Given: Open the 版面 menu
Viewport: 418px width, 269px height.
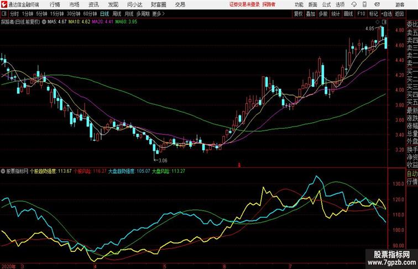Looking at the screenshot, I should click(x=313, y=4).
